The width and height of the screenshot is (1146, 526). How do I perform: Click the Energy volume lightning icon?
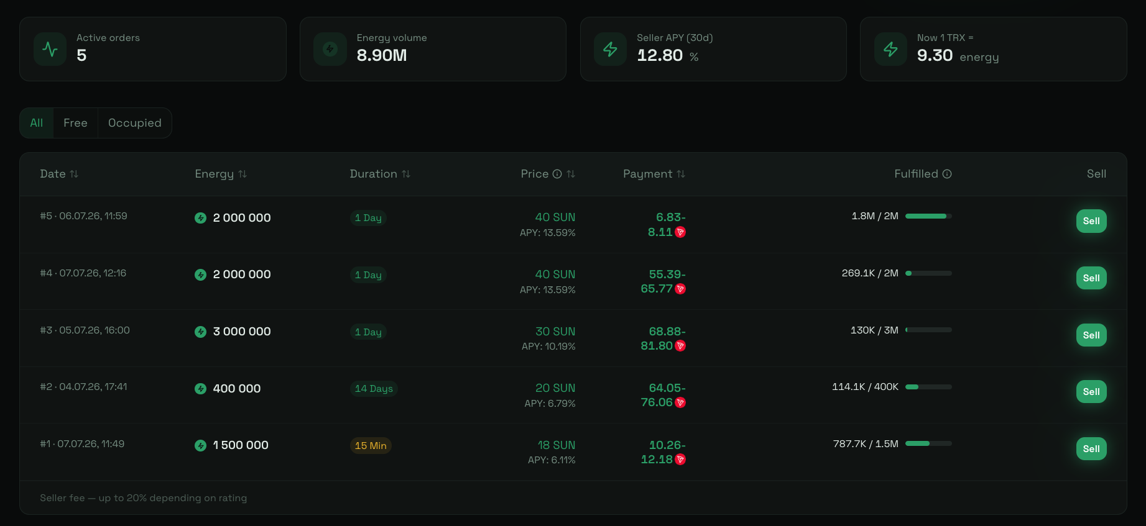click(x=330, y=49)
